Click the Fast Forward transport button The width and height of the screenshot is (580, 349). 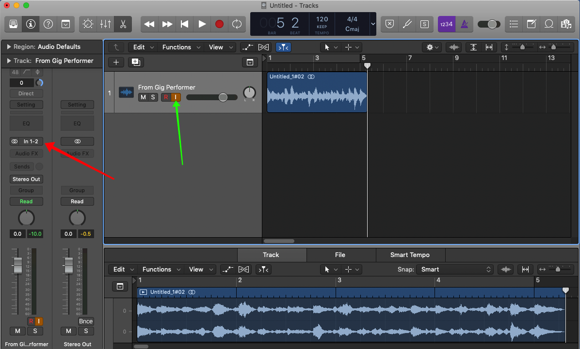tap(167, 24)
